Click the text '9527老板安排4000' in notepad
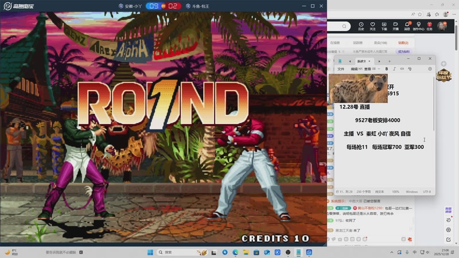This screenshot has width=459, height=258. 378,120
